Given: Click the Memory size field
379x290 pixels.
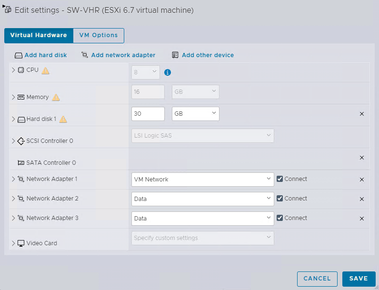Looking at the screenshot, I should (x=148, y=92).
